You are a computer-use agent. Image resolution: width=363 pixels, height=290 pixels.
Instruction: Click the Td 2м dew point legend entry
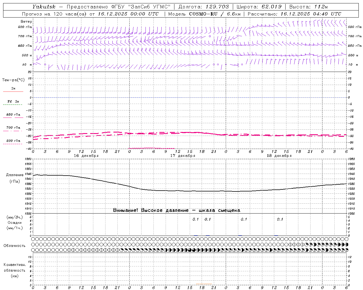13,103
